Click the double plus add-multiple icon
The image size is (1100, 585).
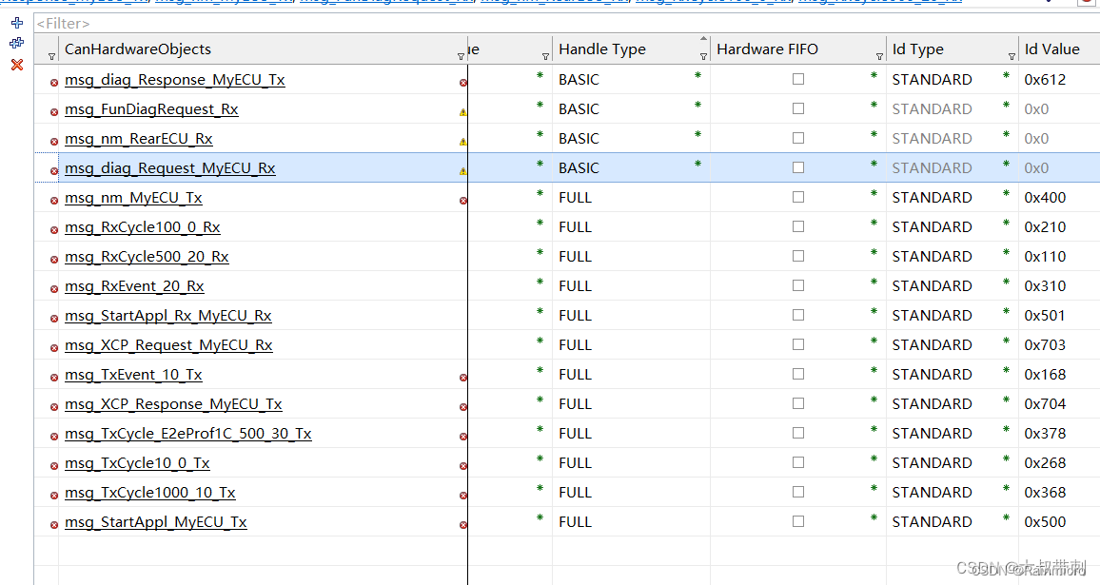(x=17, y=44)
